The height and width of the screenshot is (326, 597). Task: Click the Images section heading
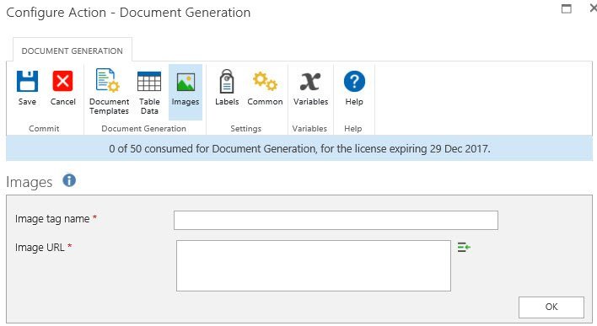(30, 182)
